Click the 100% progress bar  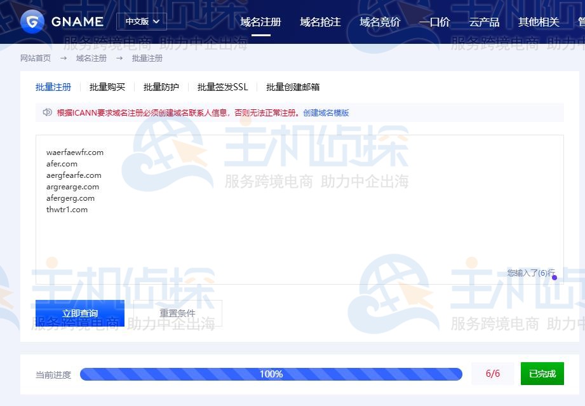pos(271,374)
